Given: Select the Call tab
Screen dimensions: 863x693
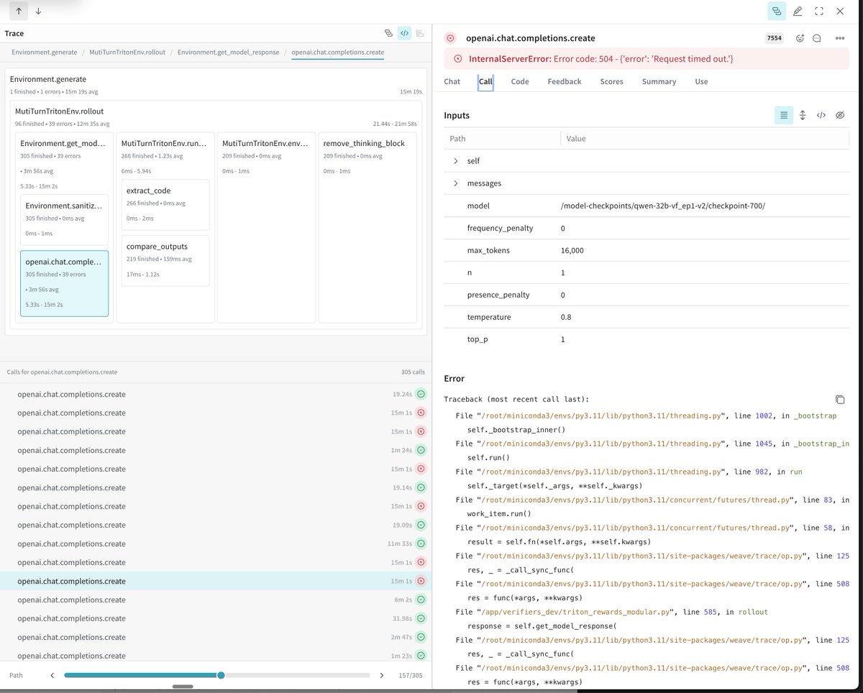Looking at the screenshot, I should tap(486, 81).
